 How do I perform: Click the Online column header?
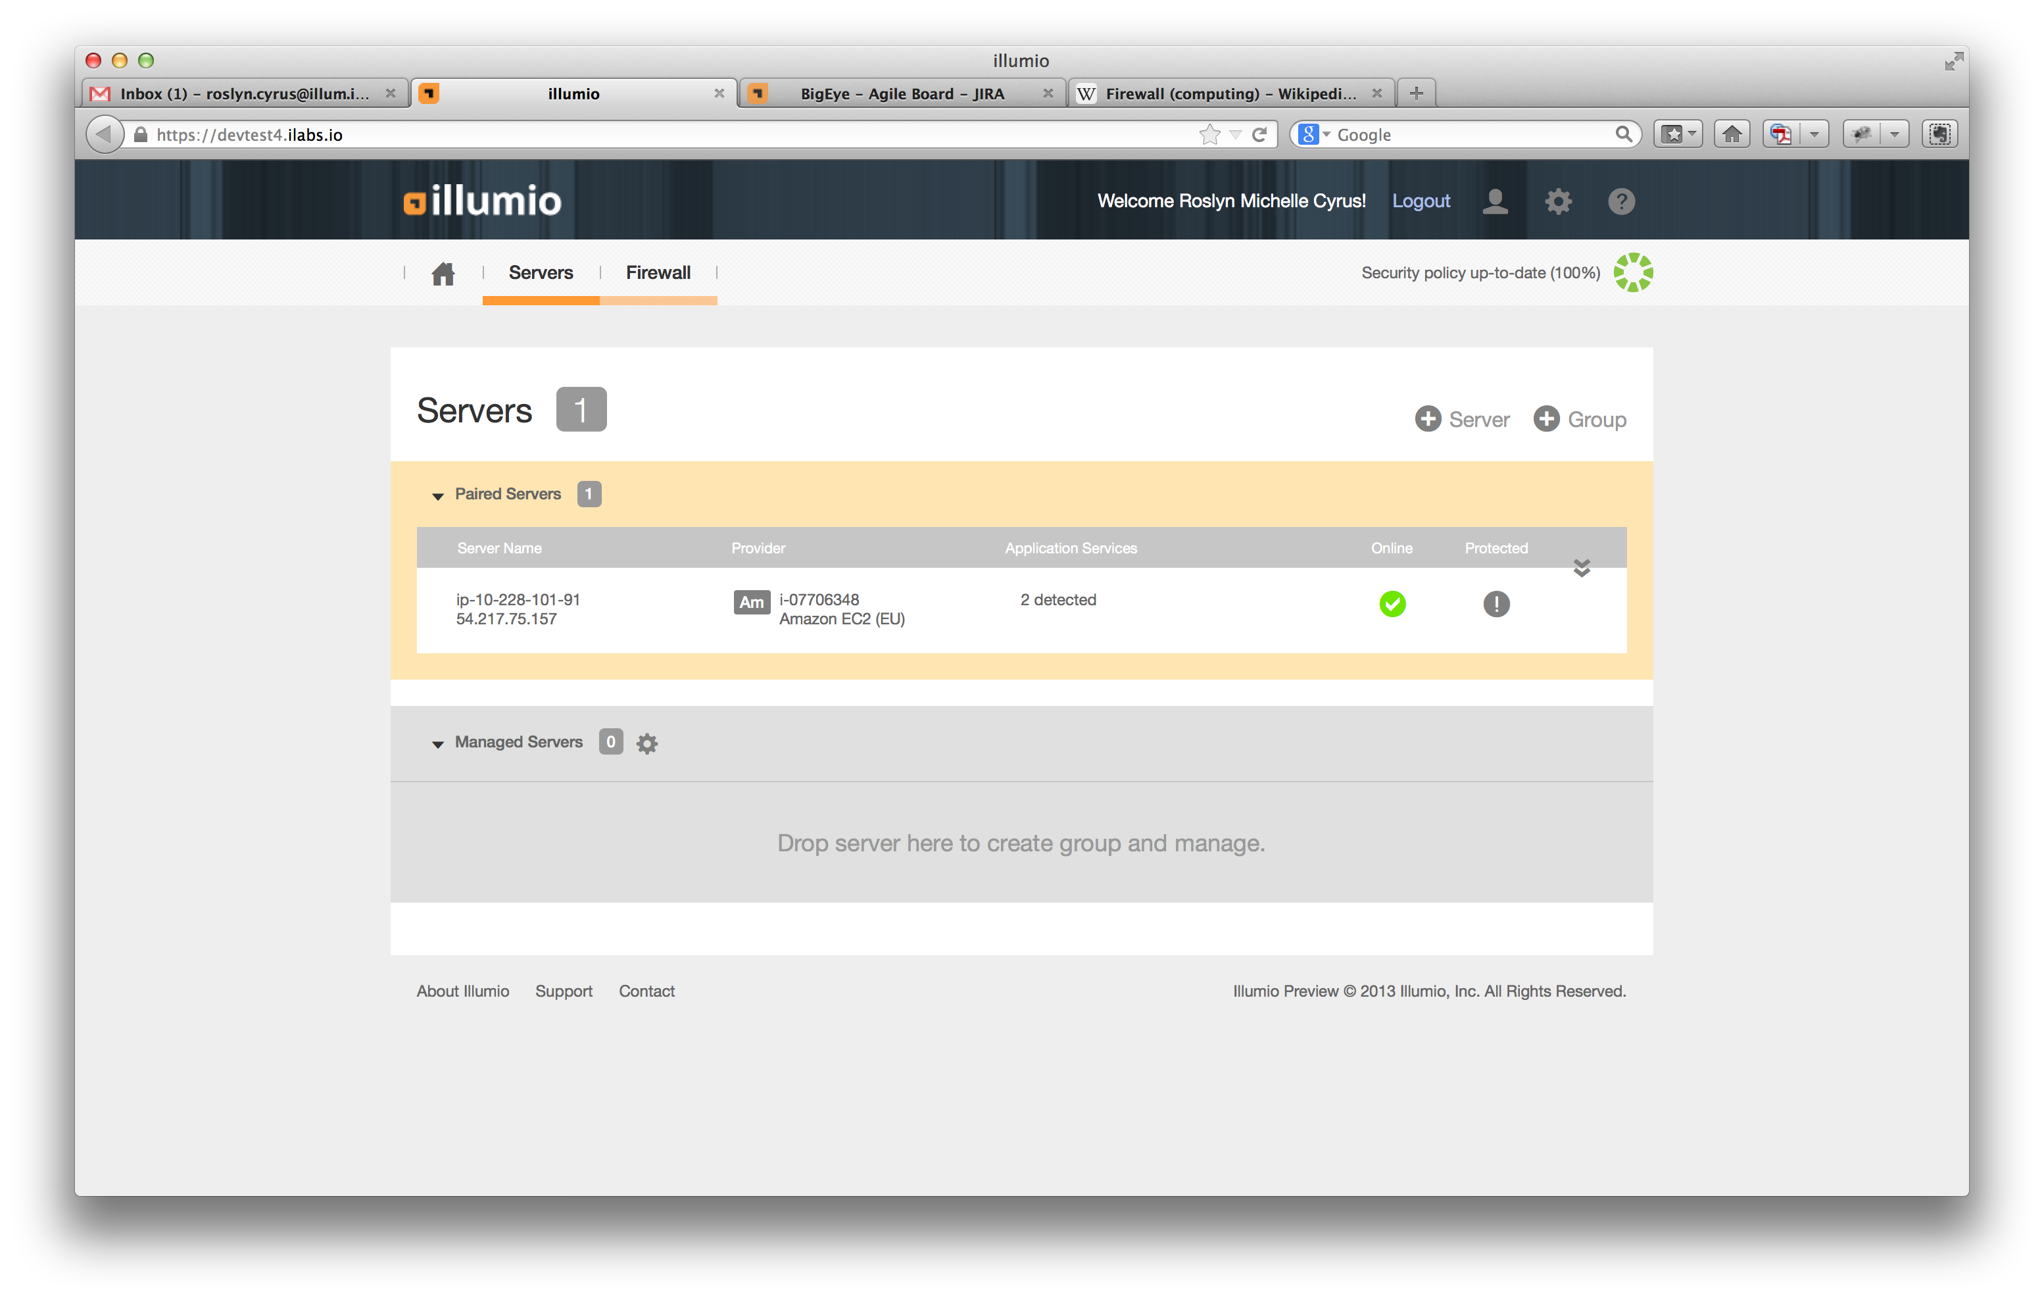[1391, 549]
